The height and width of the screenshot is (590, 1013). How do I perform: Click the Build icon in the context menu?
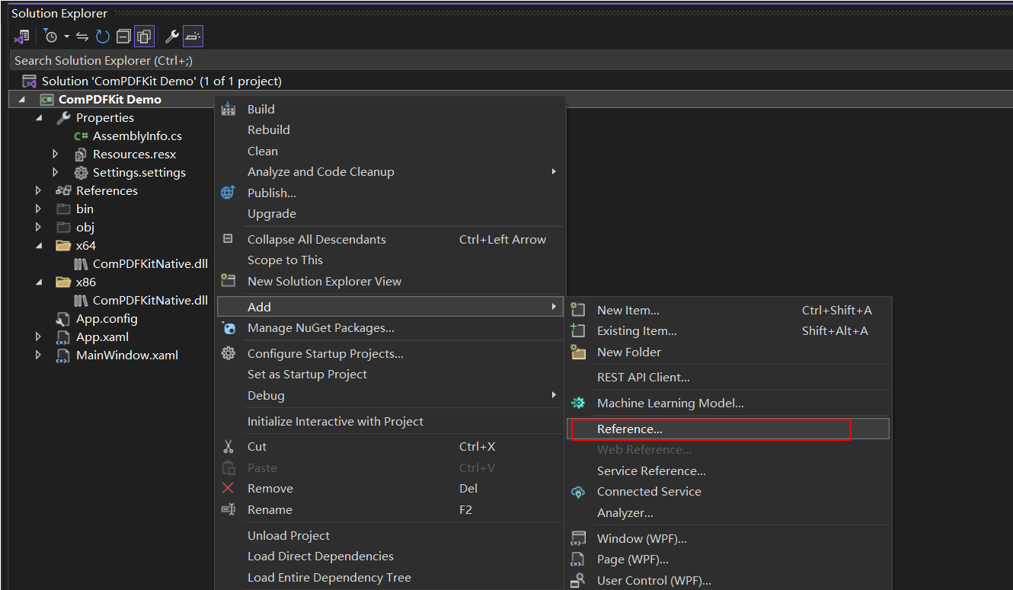click(x=228, y=109)
